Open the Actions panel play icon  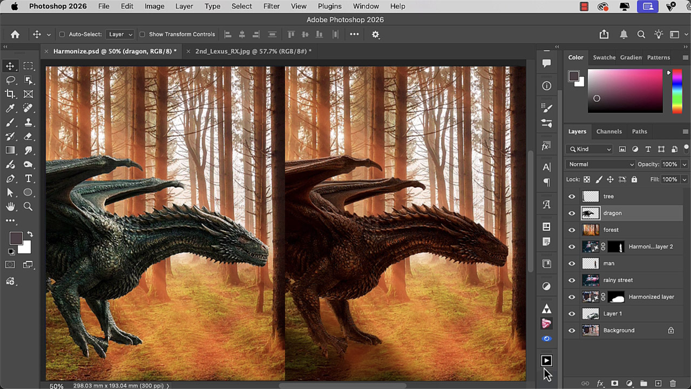click(546, 360)
